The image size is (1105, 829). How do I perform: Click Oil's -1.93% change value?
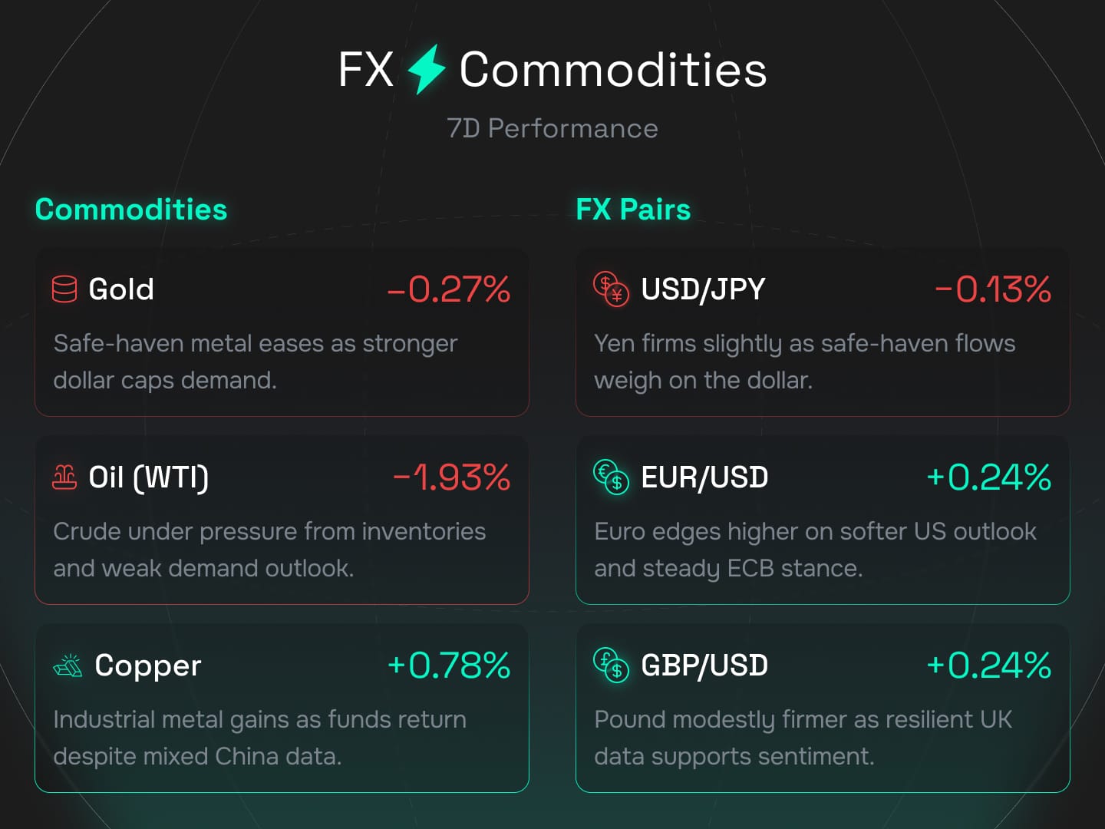click(x=451, y=477)
